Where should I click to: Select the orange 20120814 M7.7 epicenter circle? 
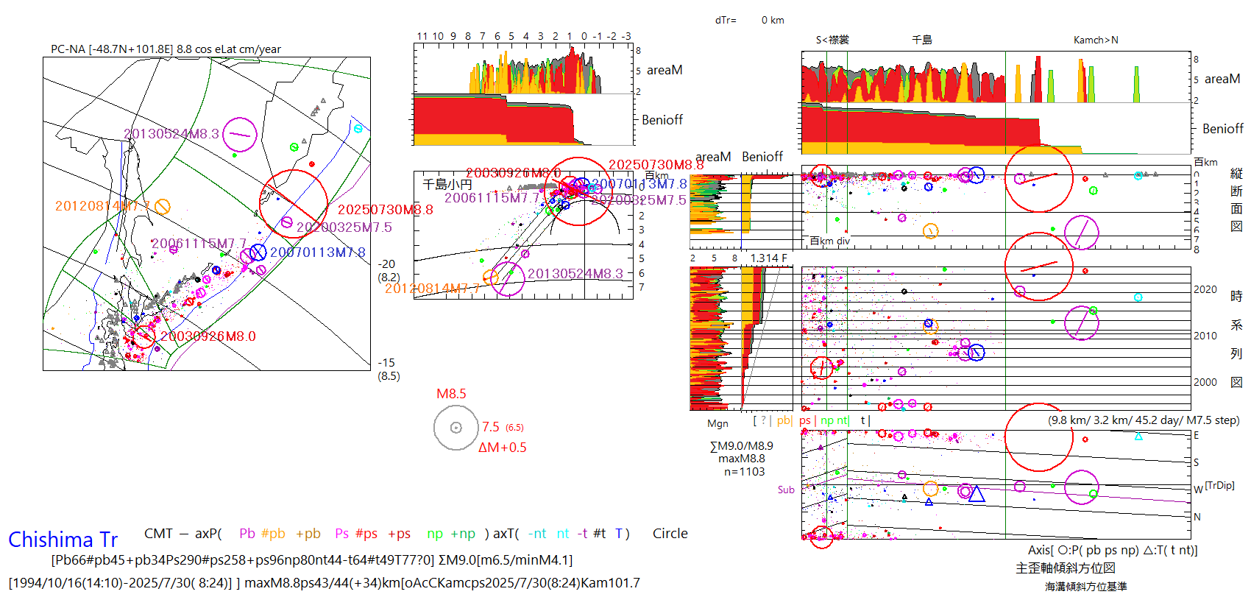(x=163, y=207)
